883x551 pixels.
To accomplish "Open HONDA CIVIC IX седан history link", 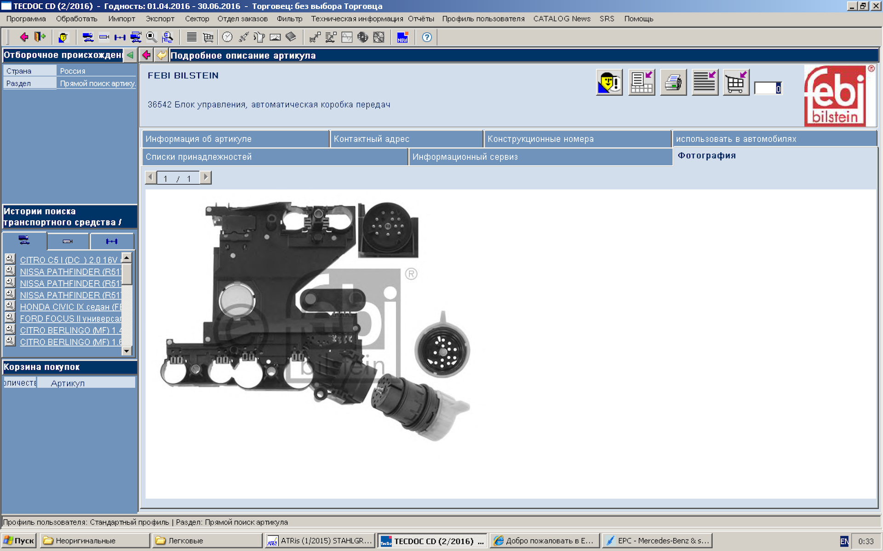I will pos(70,307).
